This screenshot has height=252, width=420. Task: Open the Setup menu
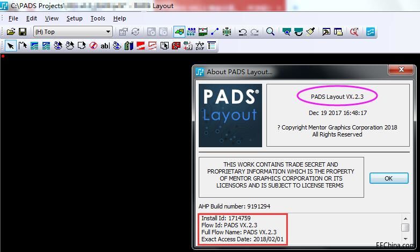[74, 18]
